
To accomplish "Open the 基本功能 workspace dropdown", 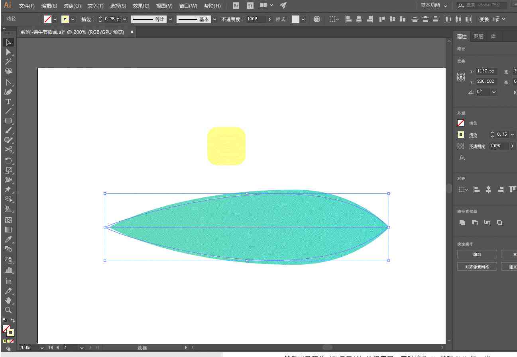I will tap(434, 5).
